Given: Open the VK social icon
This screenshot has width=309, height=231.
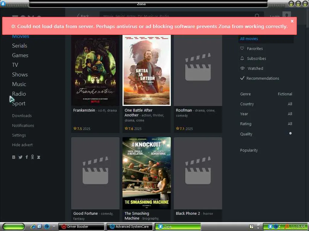Looking at the screenshot, I should (14, 157).
